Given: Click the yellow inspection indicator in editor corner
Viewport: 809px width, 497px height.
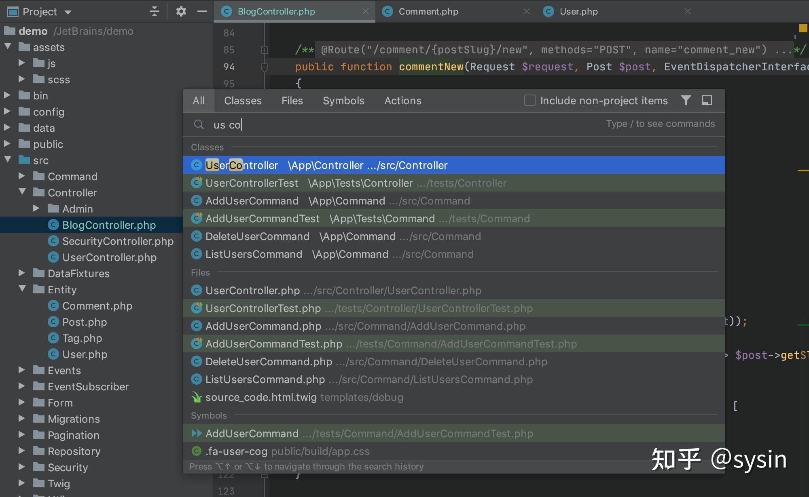Looking at the screenshot, I should point(803,28).
